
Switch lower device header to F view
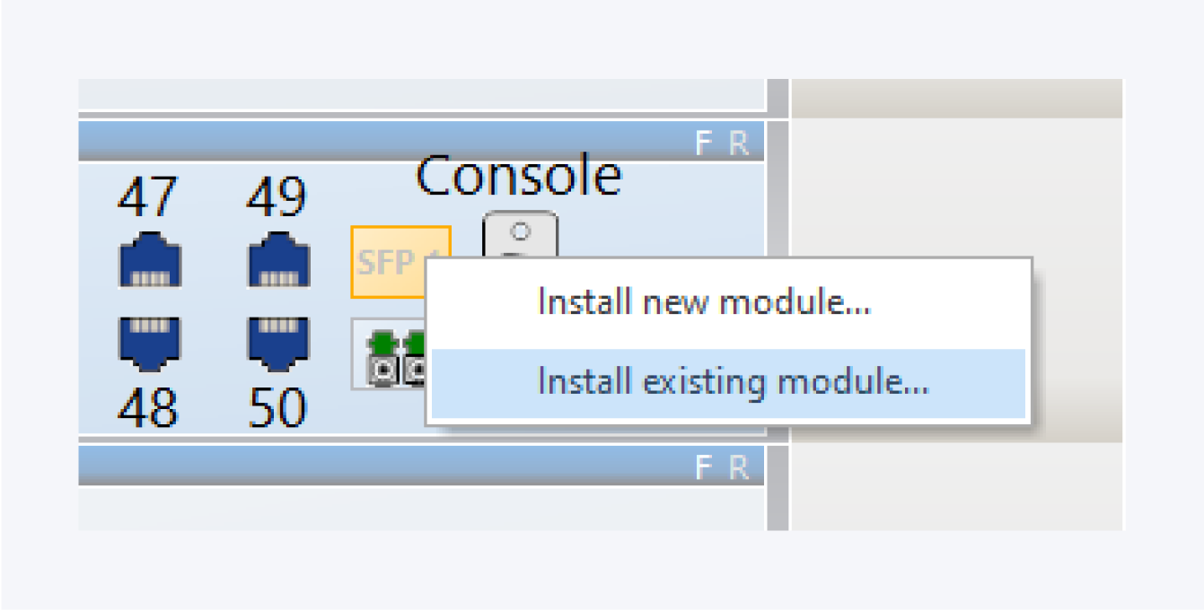pyautogui.click(x=705, y=467)
